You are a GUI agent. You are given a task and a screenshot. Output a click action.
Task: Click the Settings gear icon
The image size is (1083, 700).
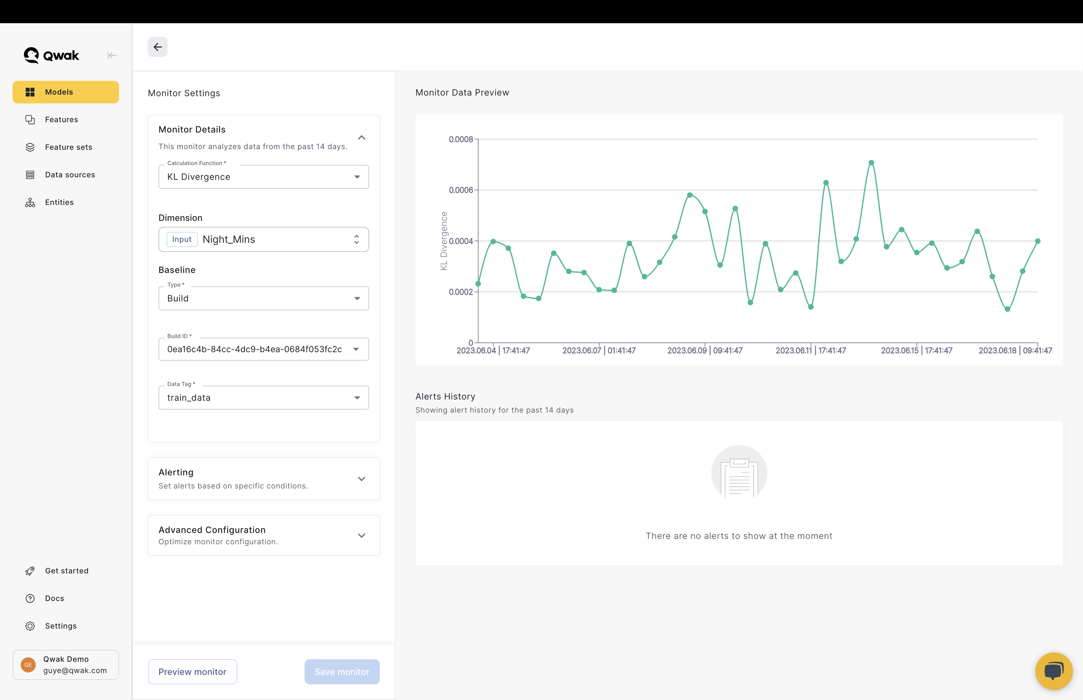coord(30,626)
